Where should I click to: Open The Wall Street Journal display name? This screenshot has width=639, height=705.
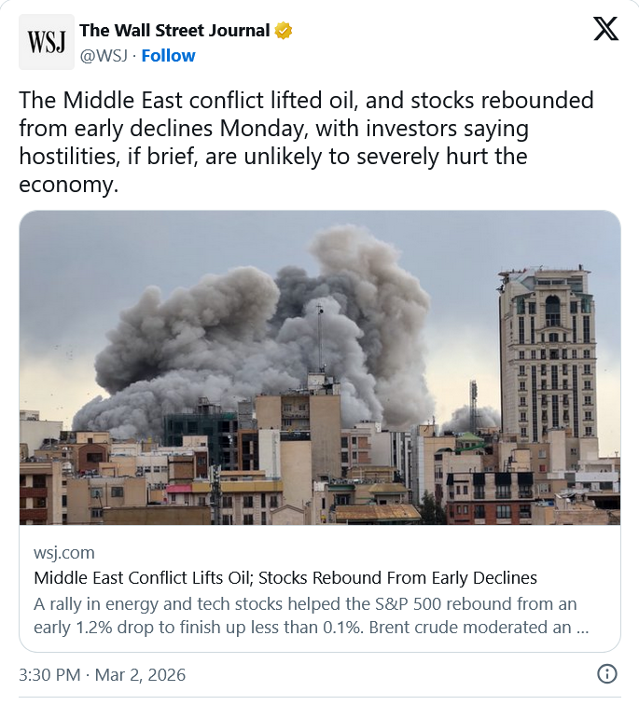pyautogui.click(x=174, y=31)
